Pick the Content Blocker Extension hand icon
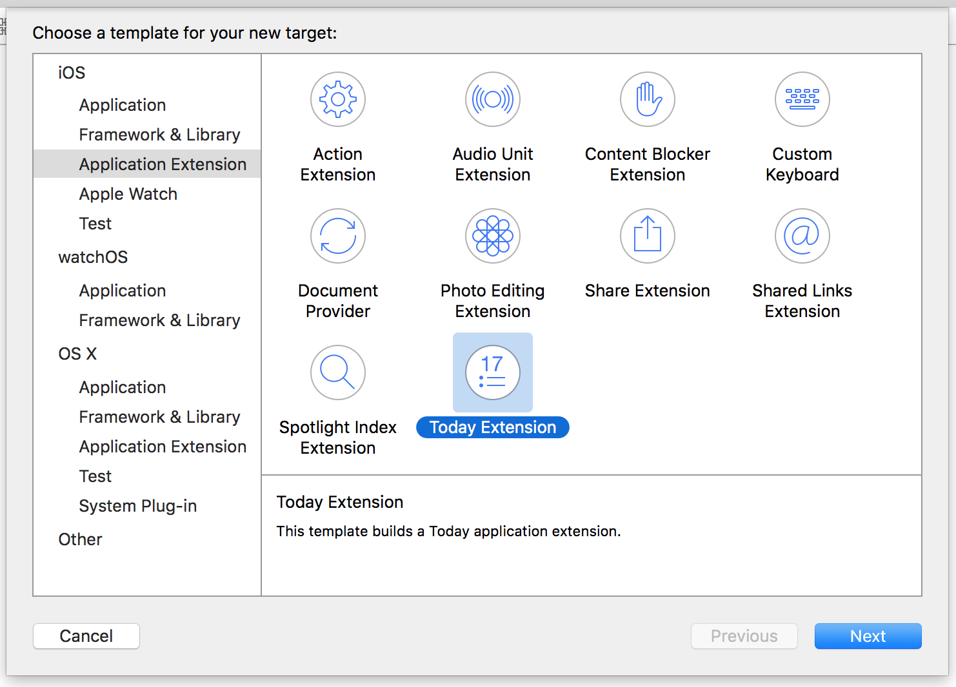This screenshot has width=956, height=687. (648, 99)
